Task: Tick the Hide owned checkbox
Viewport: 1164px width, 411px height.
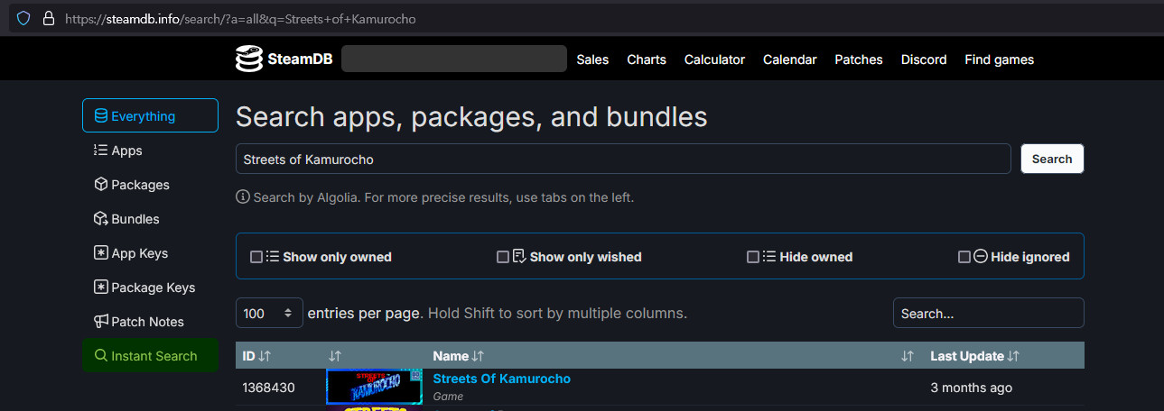Action: click(x=753, y=257)
